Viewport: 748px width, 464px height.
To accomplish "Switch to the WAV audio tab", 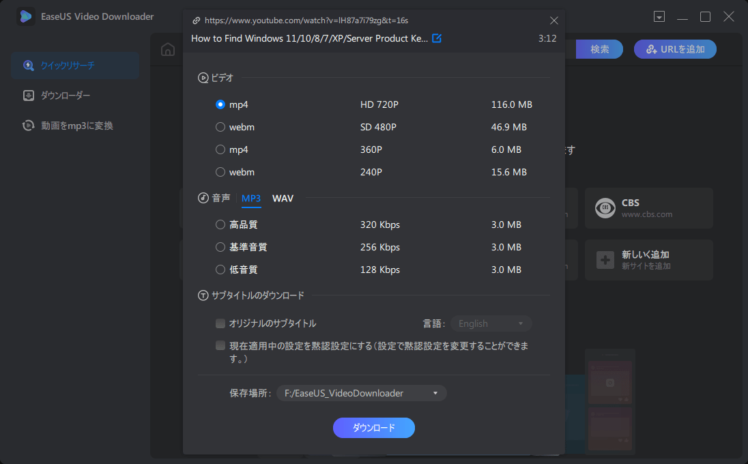I will [283, 199].
